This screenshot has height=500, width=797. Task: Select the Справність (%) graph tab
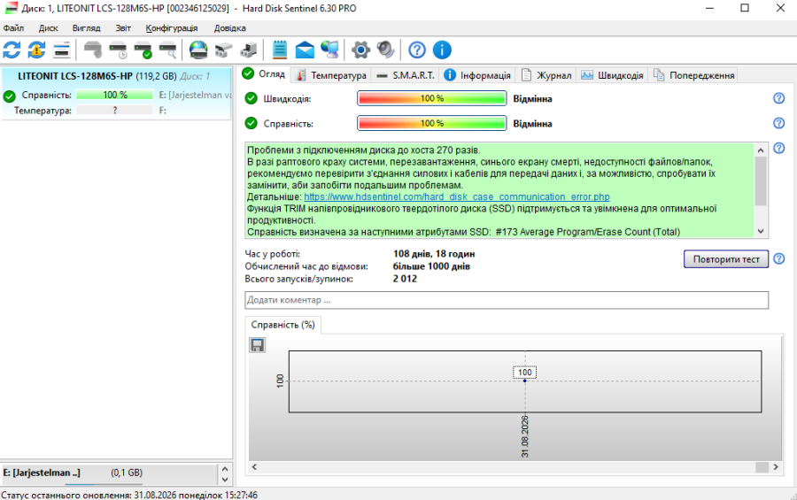(283, 325)
